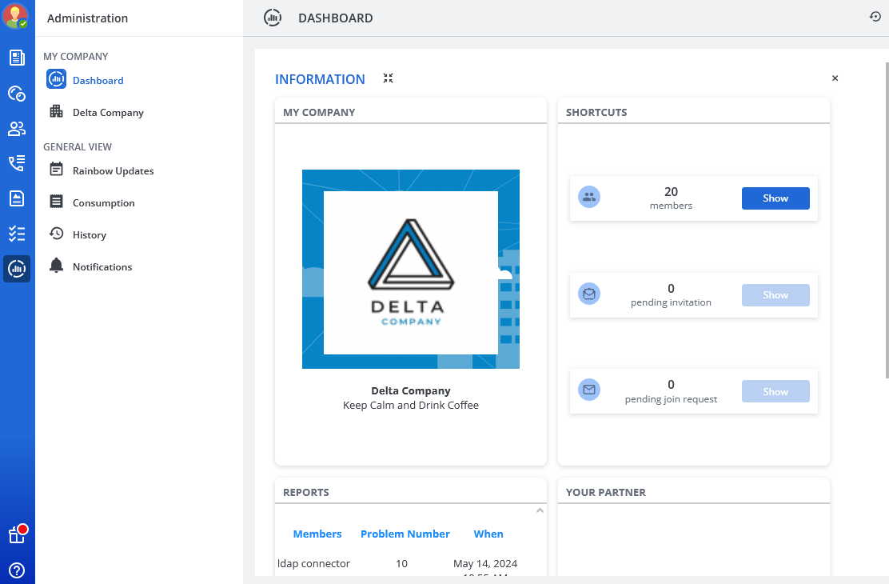Sort reports by Problem Number column
Viewport: 889px width, 584px height.
click(405, 534)
